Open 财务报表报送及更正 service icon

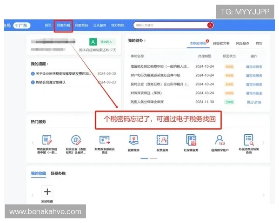(105, 140)
